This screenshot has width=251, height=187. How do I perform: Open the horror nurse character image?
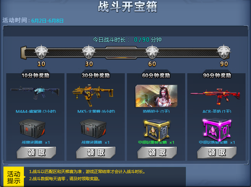point(157,96)
